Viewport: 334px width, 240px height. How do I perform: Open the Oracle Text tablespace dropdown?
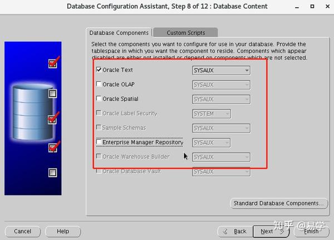(x=222, y=70)
